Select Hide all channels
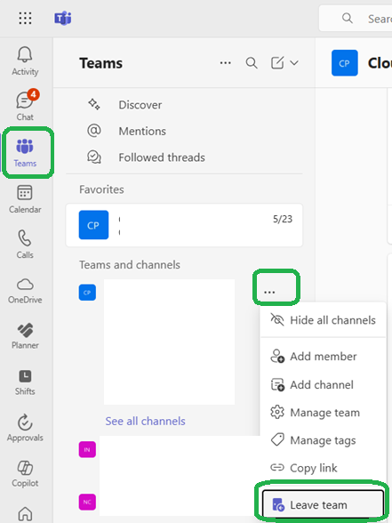The width and height of the screenshot is (392, 523). (x=323, y=320)
